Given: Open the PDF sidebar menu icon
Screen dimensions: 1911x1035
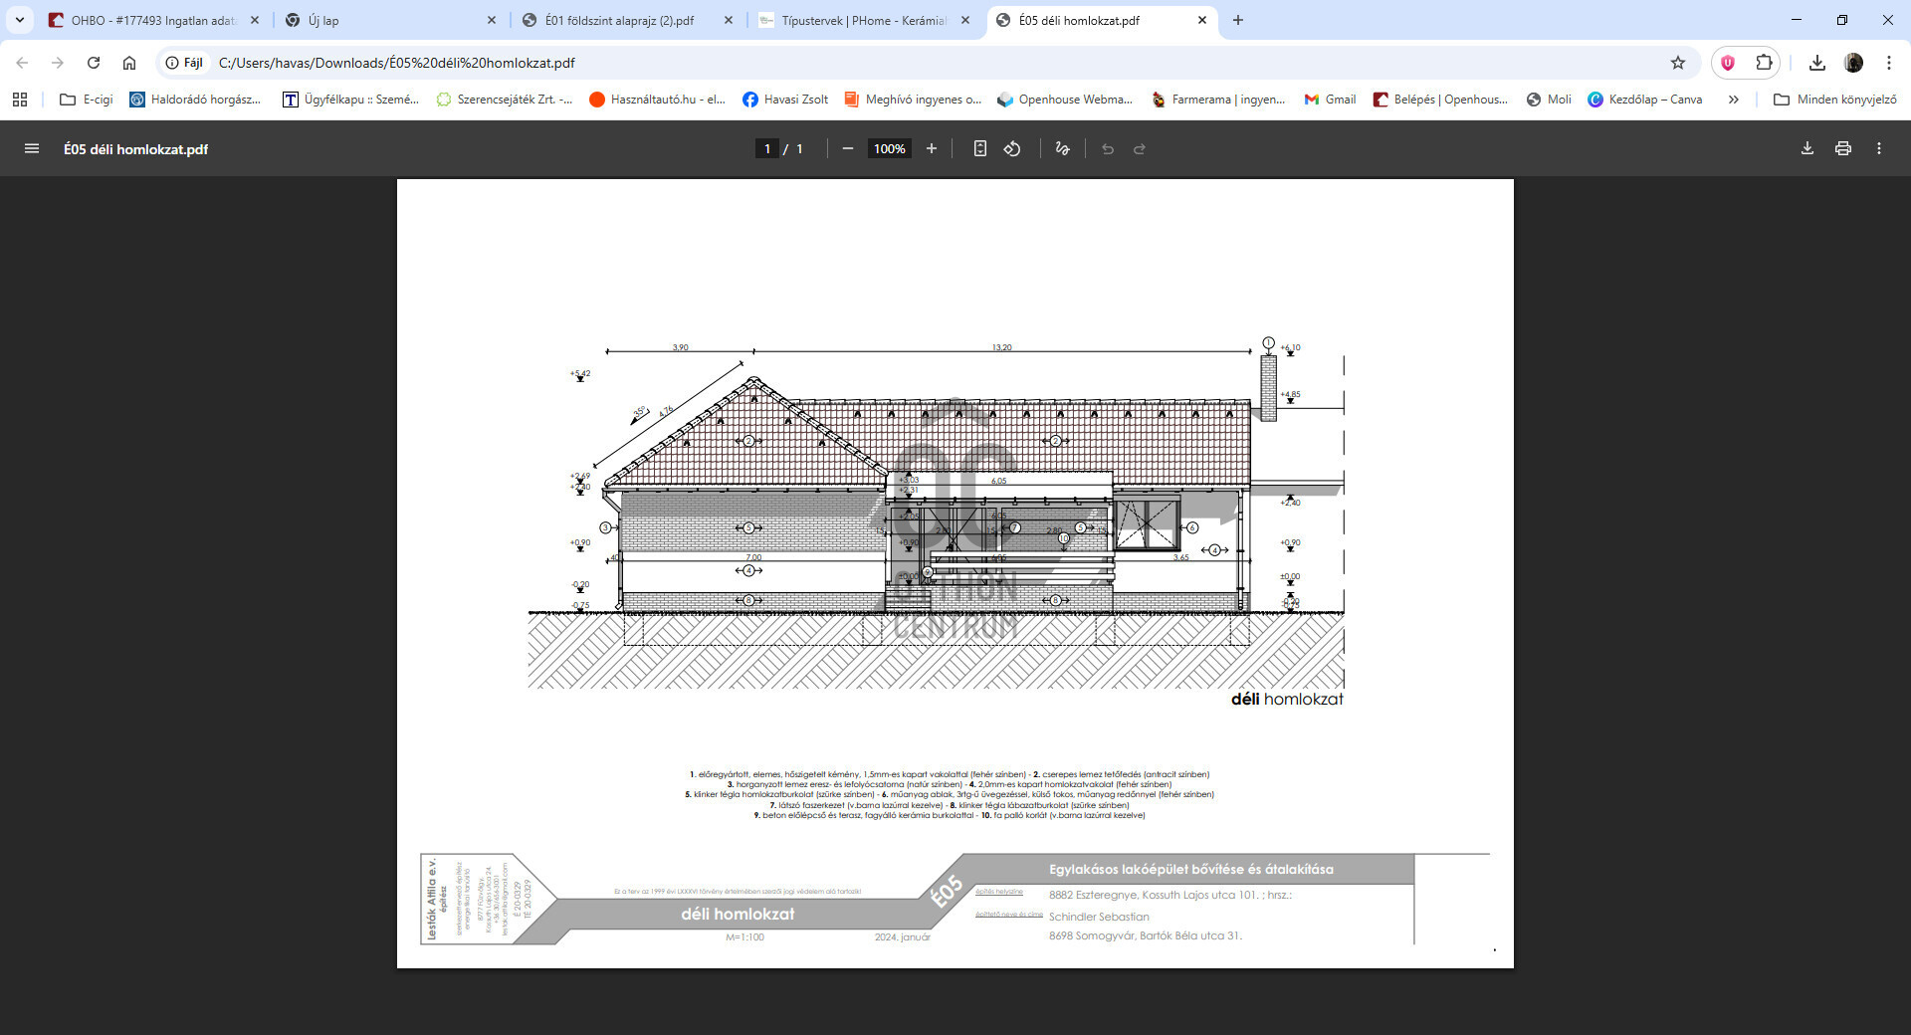Looking at the screenshot, I should click(x=32, y=149).
